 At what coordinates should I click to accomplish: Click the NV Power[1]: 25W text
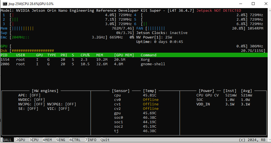pyautogui.click(x=154, y=37)
